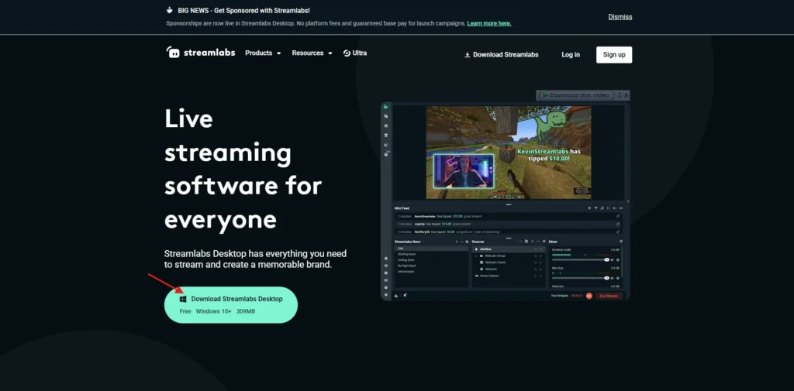Click the question mark on video download overlay
The width and height of the screenshot is (794, 391).
(x=619, y=95)
